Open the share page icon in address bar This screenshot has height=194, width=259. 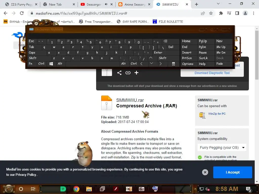point(203,13)
